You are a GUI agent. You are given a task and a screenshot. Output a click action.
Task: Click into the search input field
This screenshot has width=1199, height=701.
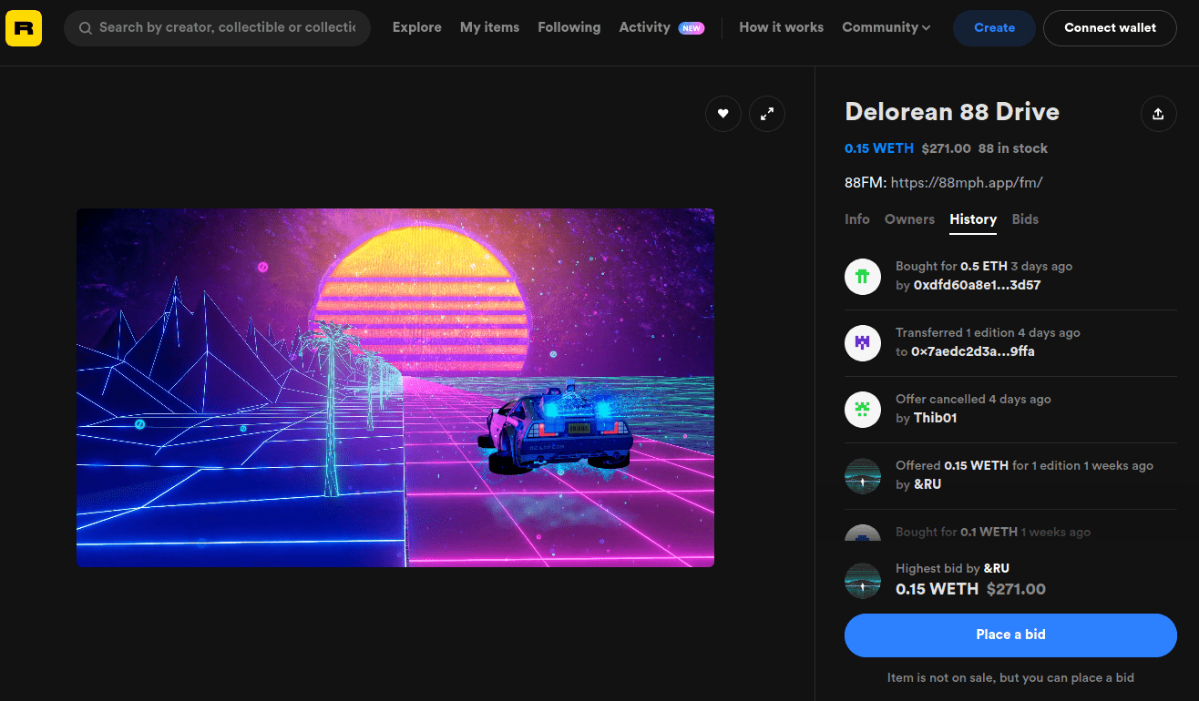(x=226, y=28)
